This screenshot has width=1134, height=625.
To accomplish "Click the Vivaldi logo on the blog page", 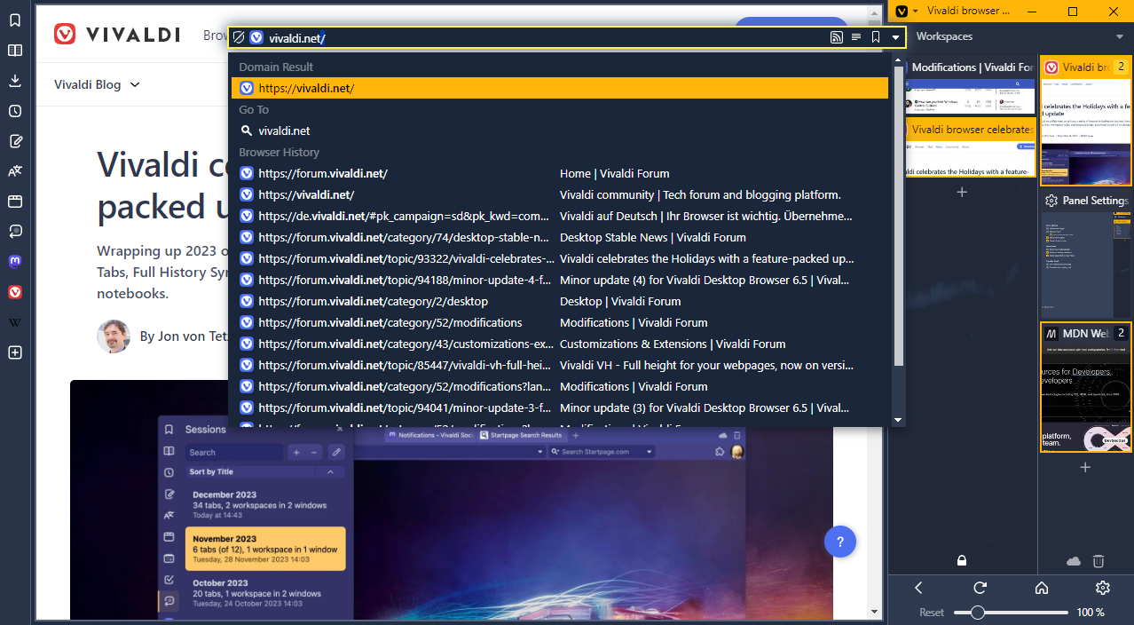I will [x=116, y=35].
